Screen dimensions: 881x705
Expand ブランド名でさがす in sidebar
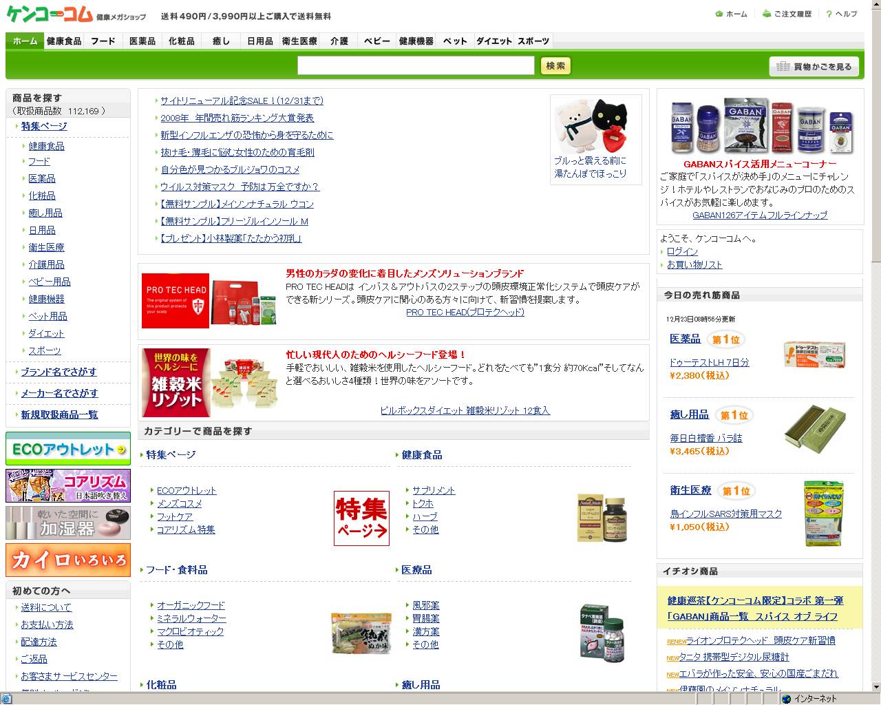tap(59, 372)
